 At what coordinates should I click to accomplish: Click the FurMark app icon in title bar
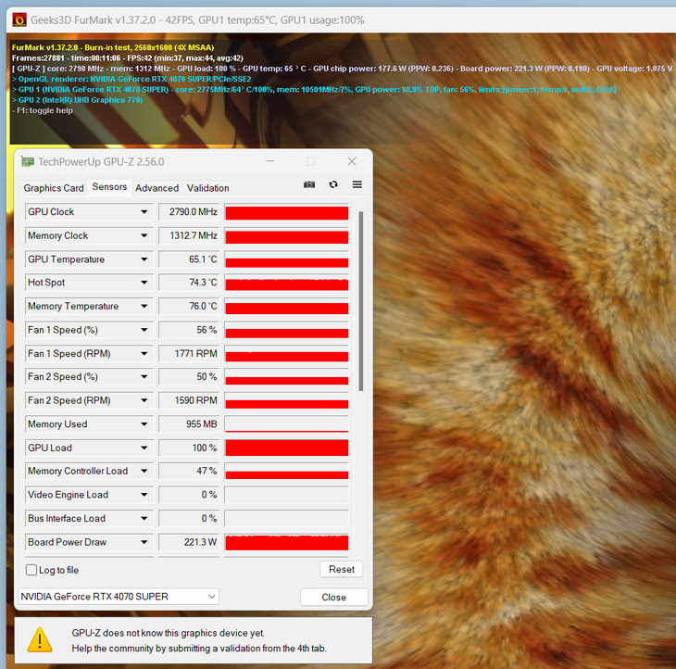coord(19,19)
